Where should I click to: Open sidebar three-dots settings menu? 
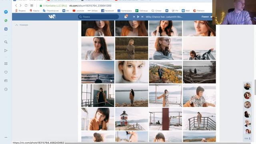(6, 137)
